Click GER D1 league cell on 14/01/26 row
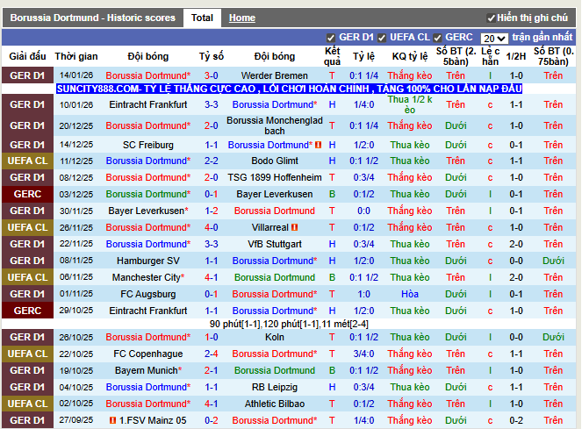 27,75
